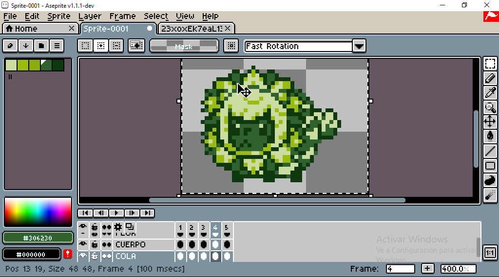Viewport: 499px width, 277px height.
Task: Toggle continuous cels on CUERPO layer
Action: [x=107, y=244]
